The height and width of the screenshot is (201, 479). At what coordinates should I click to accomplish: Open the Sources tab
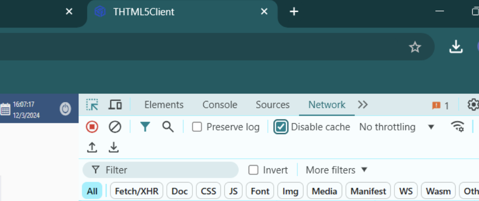(x=272, y=105)
